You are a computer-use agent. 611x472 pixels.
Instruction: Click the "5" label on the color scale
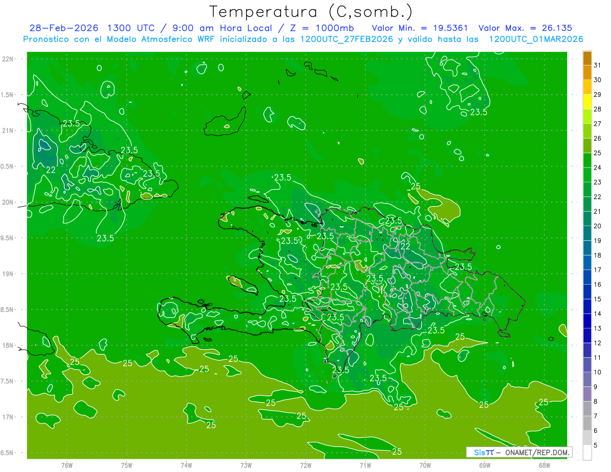click(596, 446)
